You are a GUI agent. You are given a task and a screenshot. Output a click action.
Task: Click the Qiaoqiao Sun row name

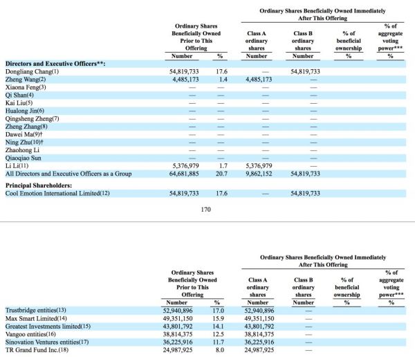pyautogui.click(x=24, y=158)
